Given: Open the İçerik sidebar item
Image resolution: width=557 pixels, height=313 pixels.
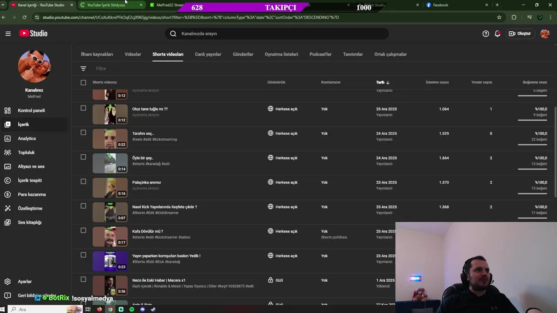Looking at the screenshot, I should pyautogui.click(x=34, y=124).
